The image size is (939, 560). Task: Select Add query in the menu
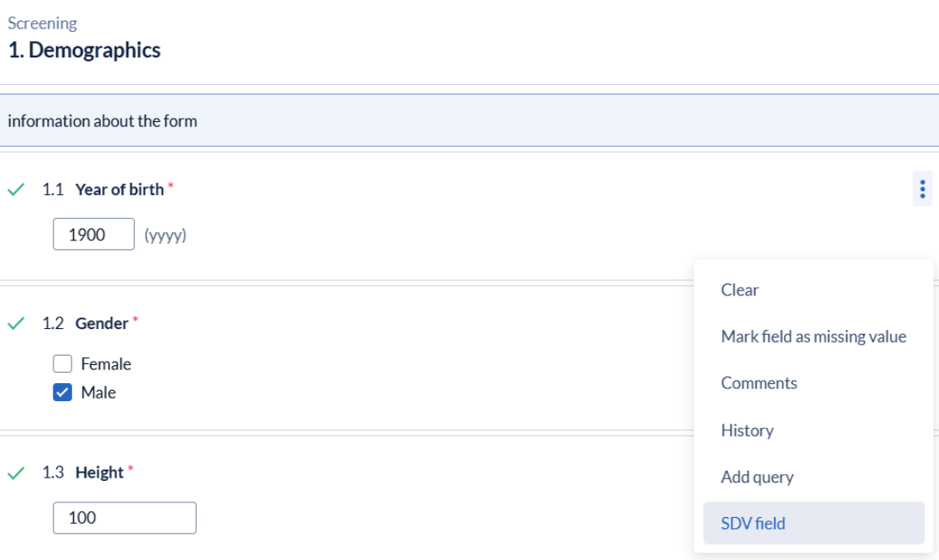pyautogui.click(x=758, y=477)
